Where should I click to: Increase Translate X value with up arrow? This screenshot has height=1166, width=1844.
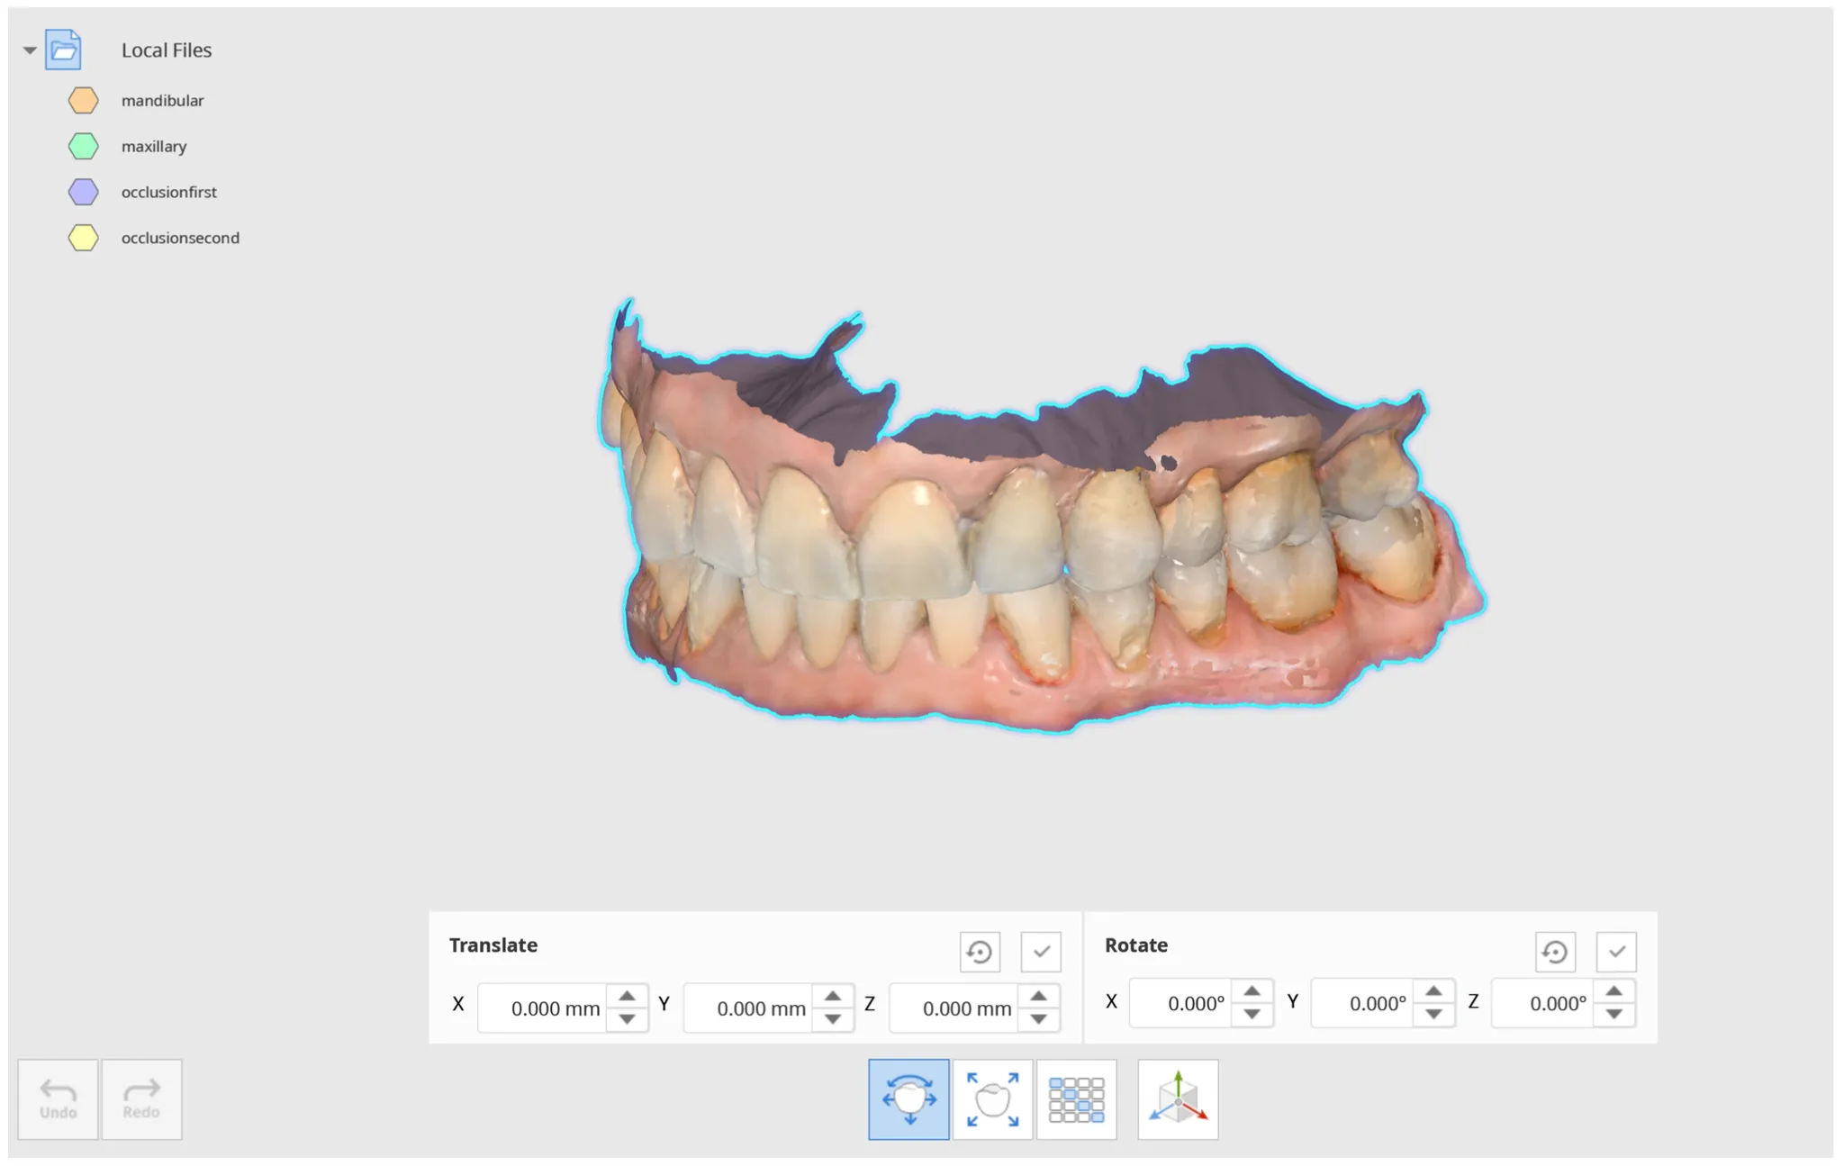pos(627,996)
